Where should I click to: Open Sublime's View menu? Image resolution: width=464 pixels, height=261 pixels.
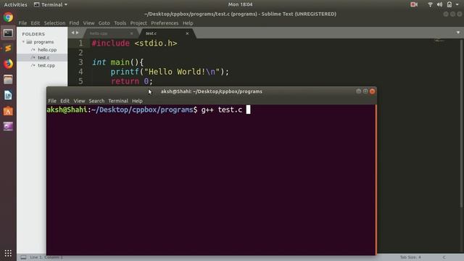click(88, 23)
